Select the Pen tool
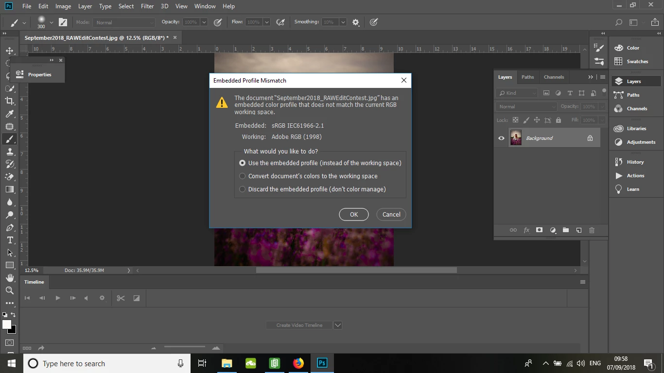The width and height of the screenshot is (664, 373). coord(10,227)
